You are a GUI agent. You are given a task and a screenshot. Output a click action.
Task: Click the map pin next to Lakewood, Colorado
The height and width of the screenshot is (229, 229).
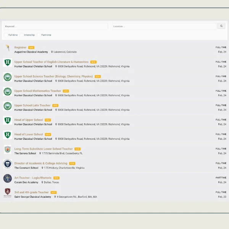click(52, 52)
